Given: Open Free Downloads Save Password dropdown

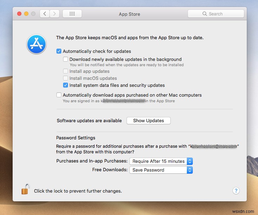Looking at the screenshot, I should pos(161,170).
